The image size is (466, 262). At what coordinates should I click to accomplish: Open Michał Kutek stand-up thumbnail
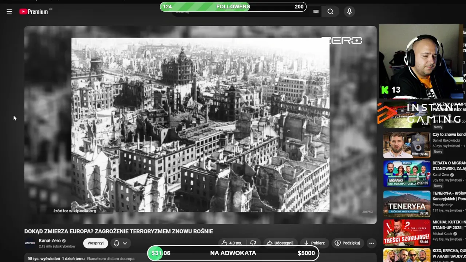point(407,232)
